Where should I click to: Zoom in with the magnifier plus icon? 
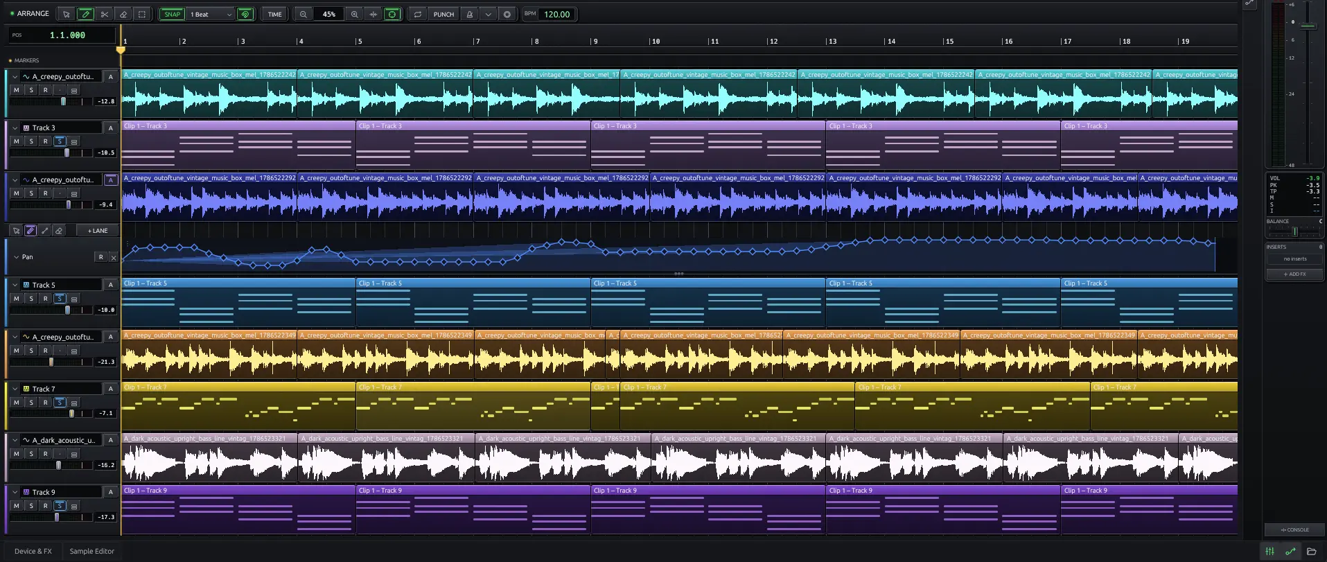[354, 14]
